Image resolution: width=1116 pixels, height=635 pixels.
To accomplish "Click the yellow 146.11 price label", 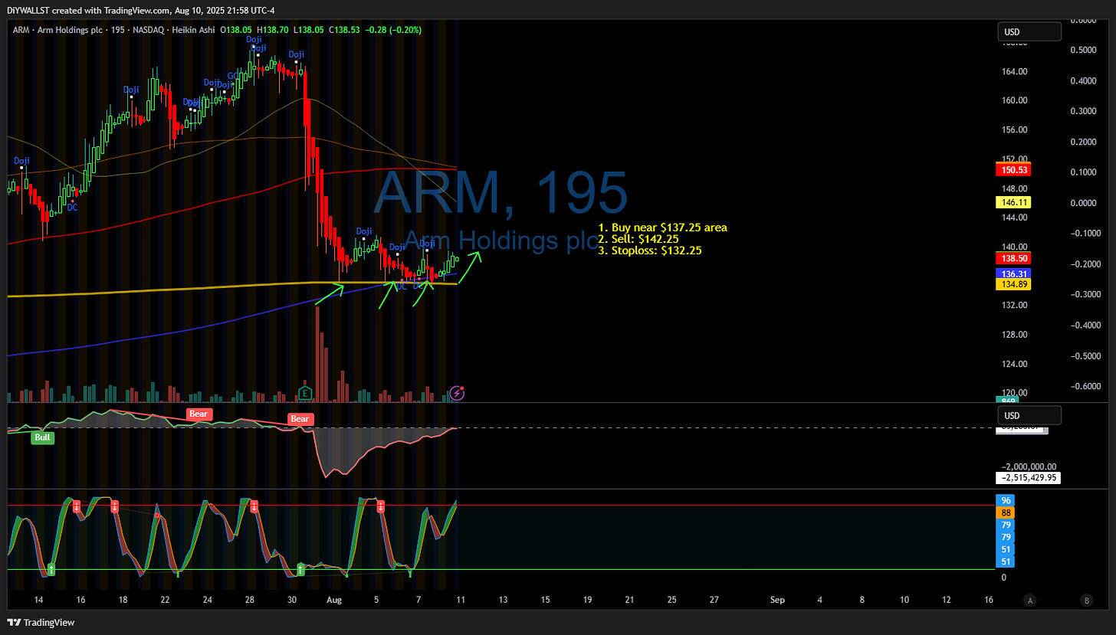I will click(1013, 202).
